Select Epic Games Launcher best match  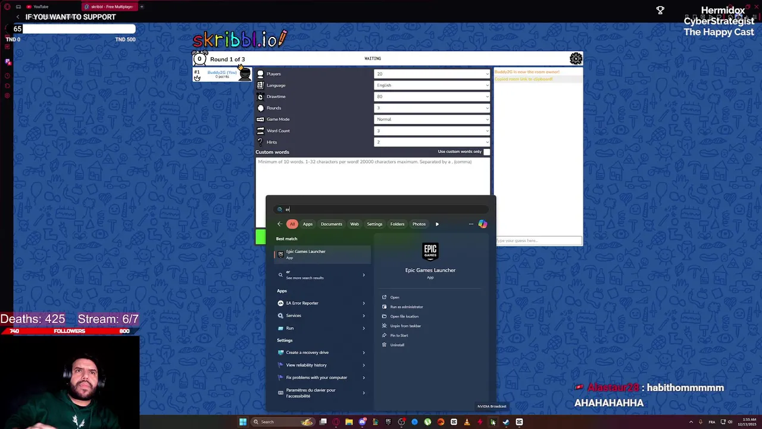[322, 254]
